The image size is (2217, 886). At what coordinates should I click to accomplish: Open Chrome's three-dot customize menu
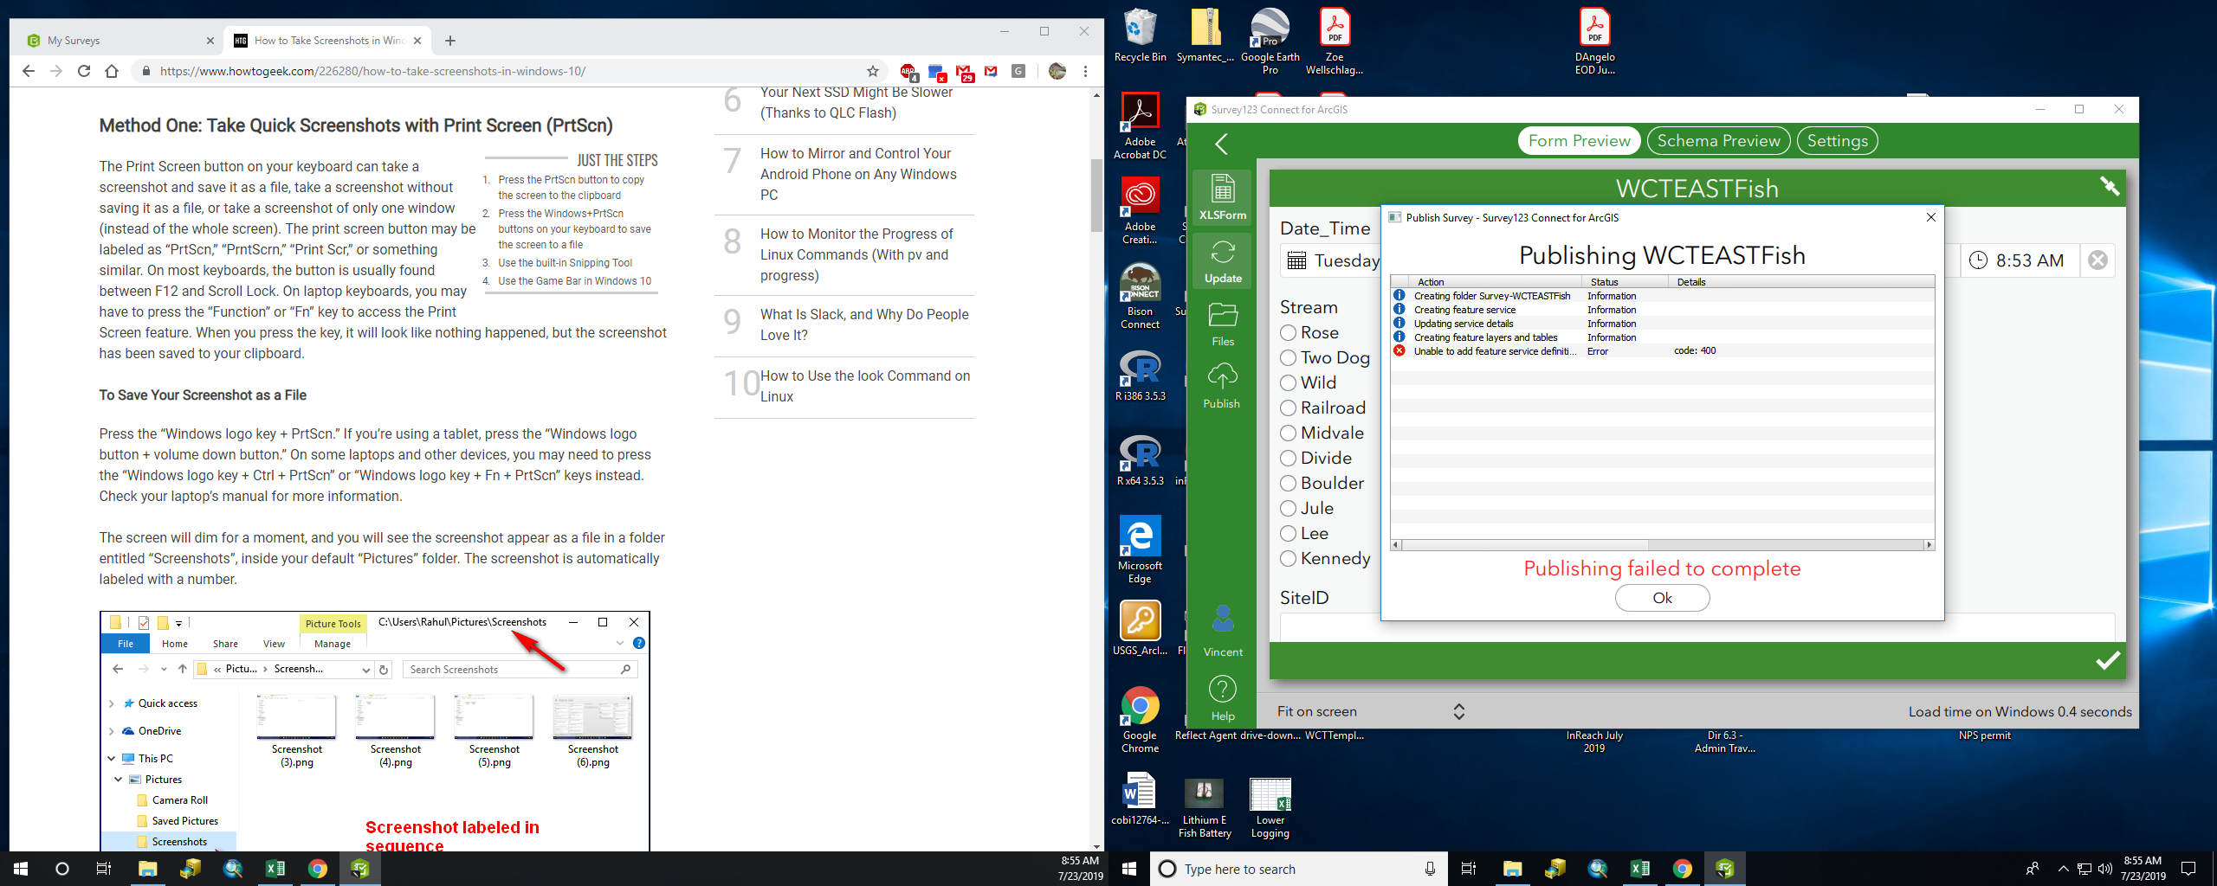tap(1086, 71)
